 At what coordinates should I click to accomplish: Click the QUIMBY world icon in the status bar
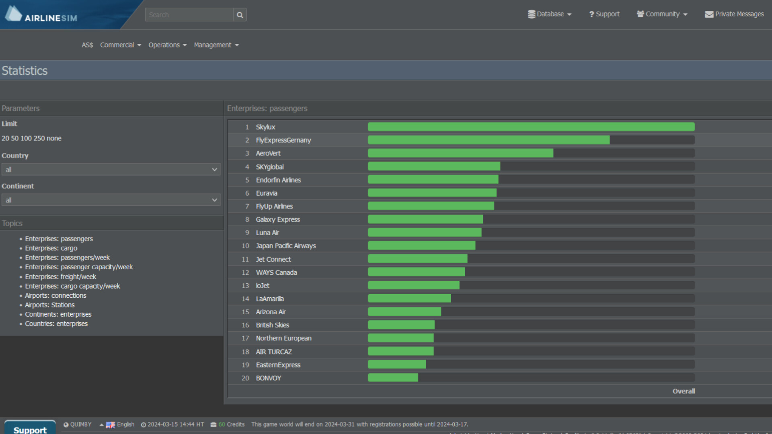(66, 424)
